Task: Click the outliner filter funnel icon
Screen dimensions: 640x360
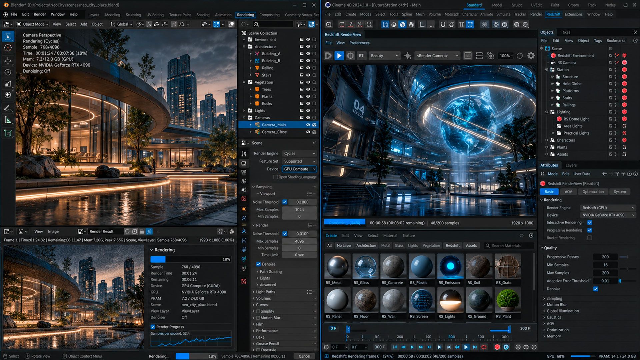Action: pos(299,24)
